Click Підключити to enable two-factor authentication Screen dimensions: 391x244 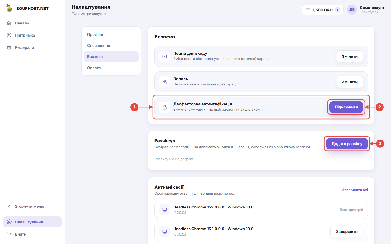click(346, 107)
